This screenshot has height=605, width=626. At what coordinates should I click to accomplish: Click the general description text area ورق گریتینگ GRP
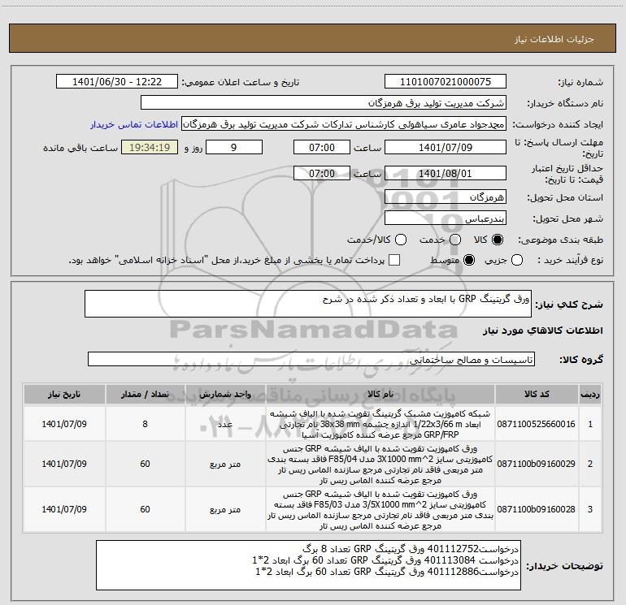pyautogui.click(x=308, y=304)
